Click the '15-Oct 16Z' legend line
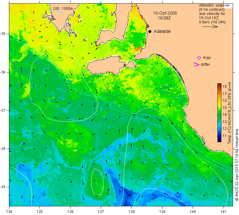239x215 pixels. (x=208, y=18)
